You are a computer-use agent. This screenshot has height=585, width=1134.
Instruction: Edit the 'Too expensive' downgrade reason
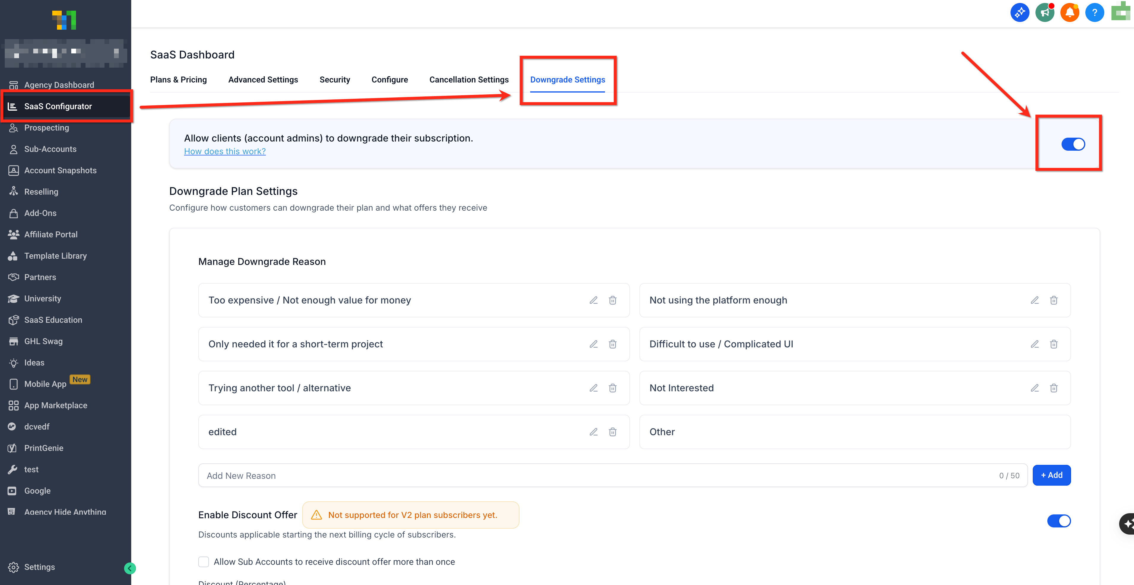[x=593, y=301]
